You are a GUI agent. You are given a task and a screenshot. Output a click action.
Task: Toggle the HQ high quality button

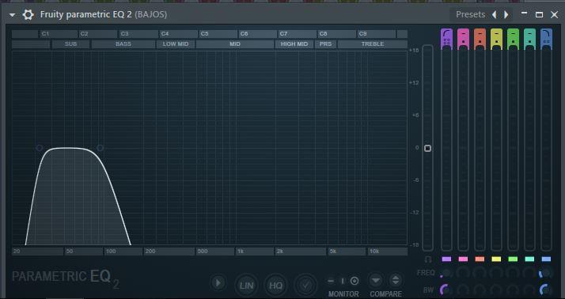point(275,286)
